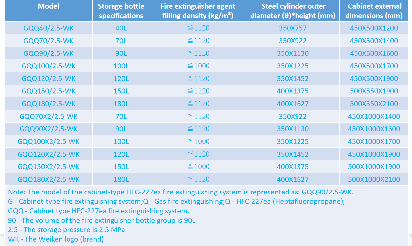412x246 pixels.
Task: Click the 40L storage bottle cell
Action: tap(121, 28)
